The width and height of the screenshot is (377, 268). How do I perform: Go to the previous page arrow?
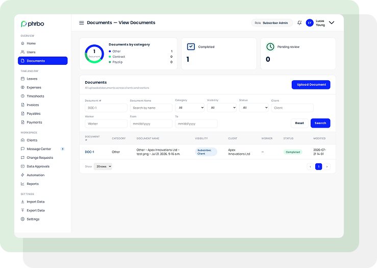(x=310, y=166)
